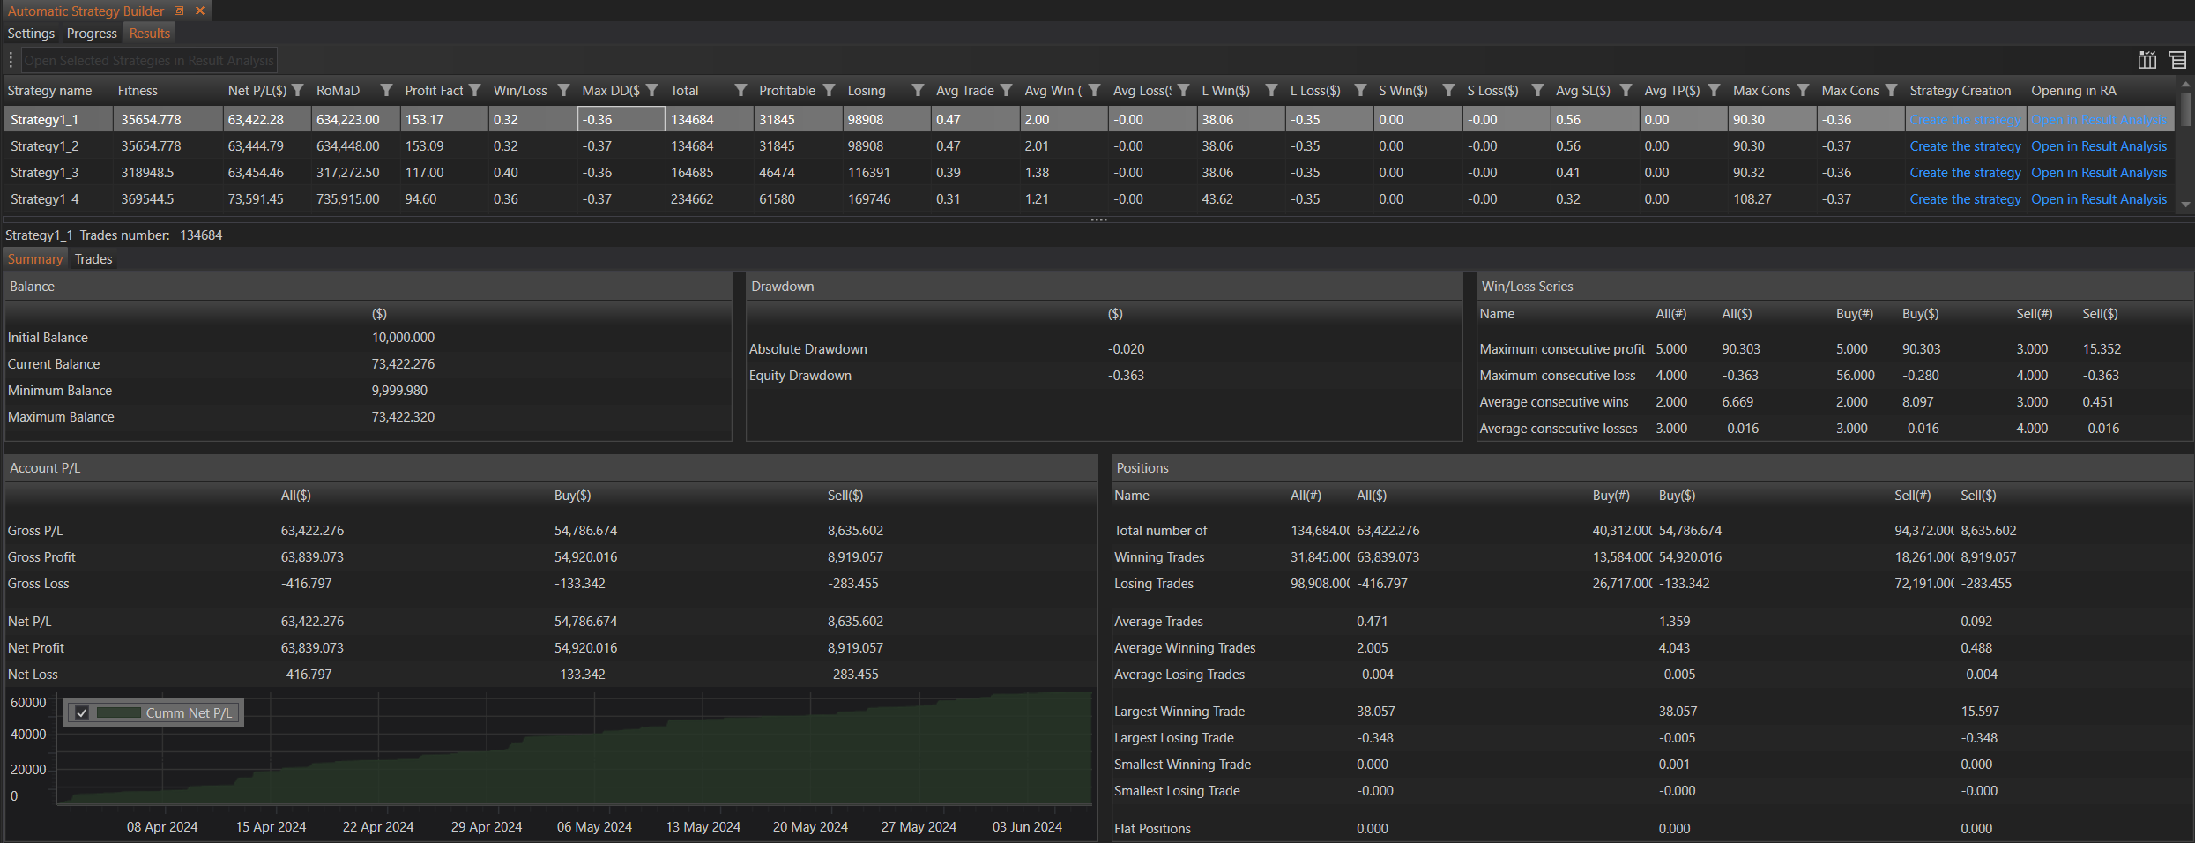
Task: Create the strategy for Strategy1_3
Action: click(1964, 173)
